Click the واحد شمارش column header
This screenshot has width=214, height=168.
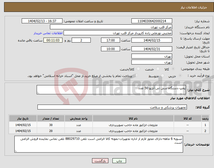coord(79,118)
